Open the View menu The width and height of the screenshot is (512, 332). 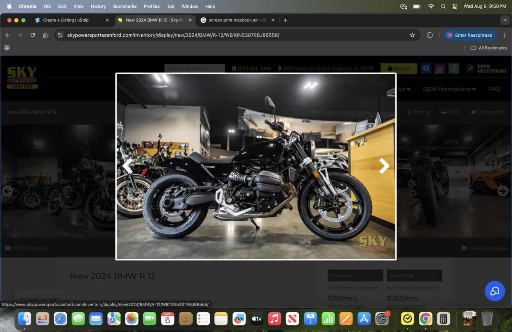78,7
